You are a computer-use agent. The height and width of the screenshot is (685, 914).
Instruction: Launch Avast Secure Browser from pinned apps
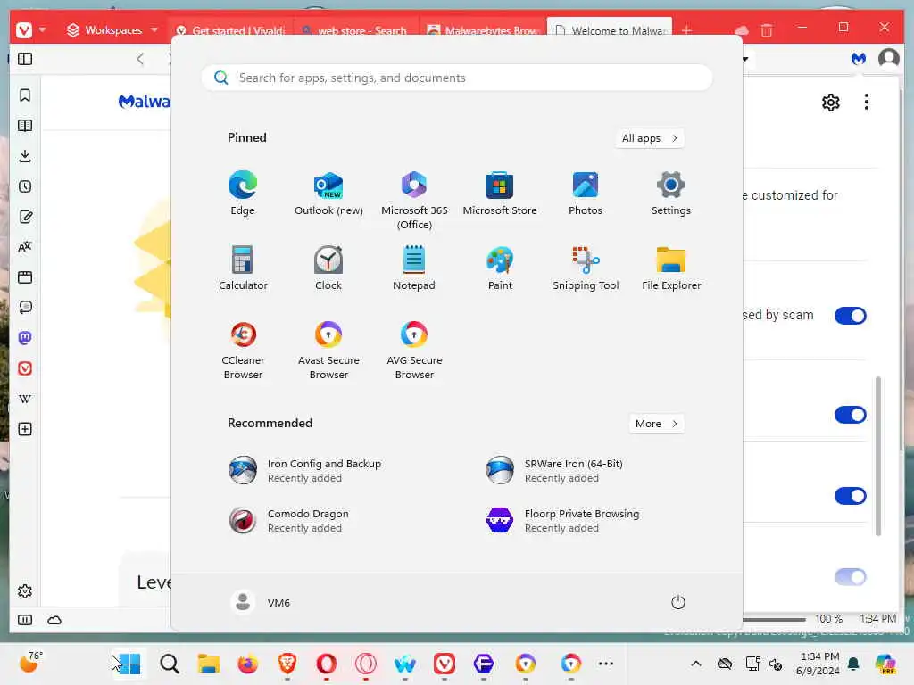point(328,351)
